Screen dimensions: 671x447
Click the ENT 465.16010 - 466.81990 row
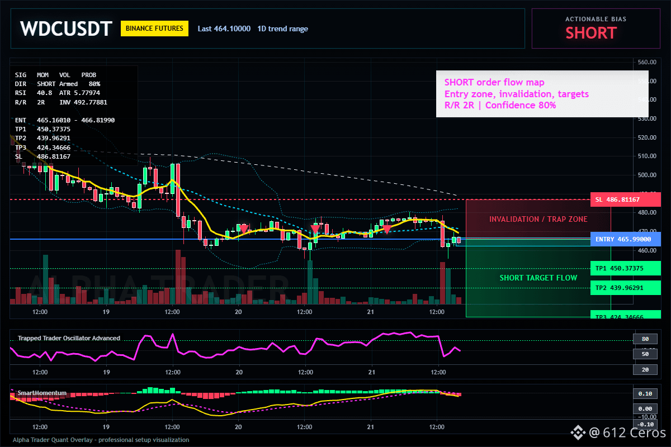(x=65, y=120)
